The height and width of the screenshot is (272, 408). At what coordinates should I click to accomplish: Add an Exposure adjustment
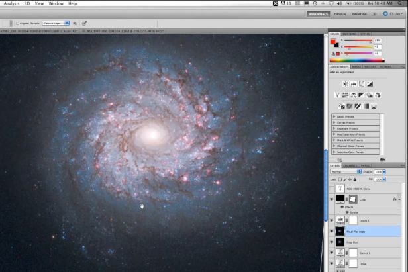point(370,84)
